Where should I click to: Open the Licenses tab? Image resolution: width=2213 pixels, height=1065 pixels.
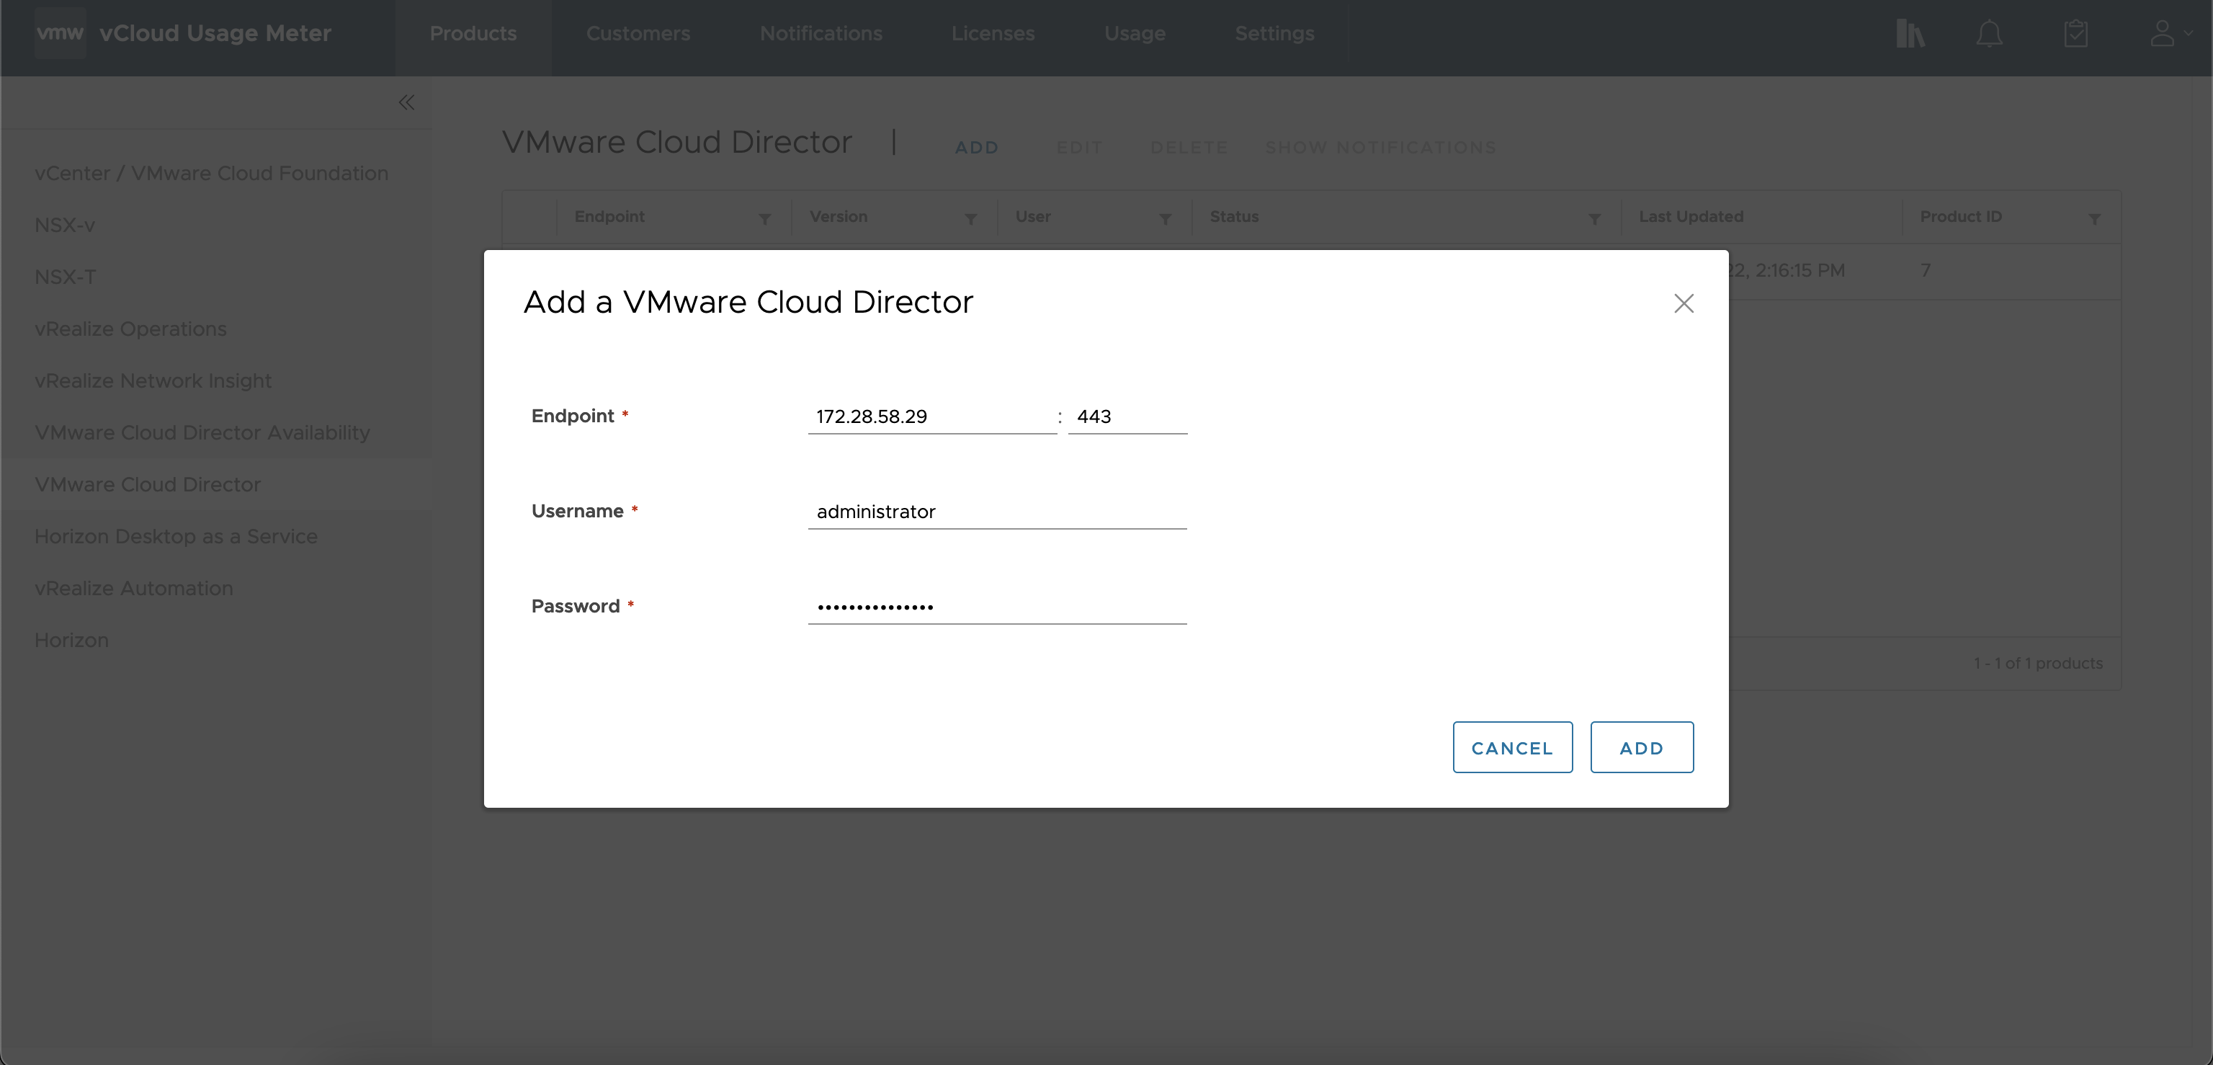pos(992,34)
